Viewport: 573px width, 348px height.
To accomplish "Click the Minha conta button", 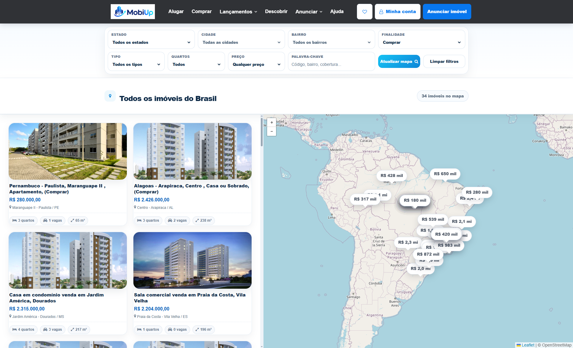I will pyautogui.click(x=398, y=12).
